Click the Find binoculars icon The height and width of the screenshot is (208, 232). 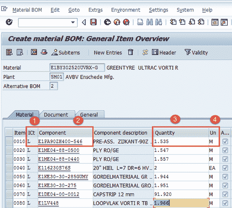point(150,23)
